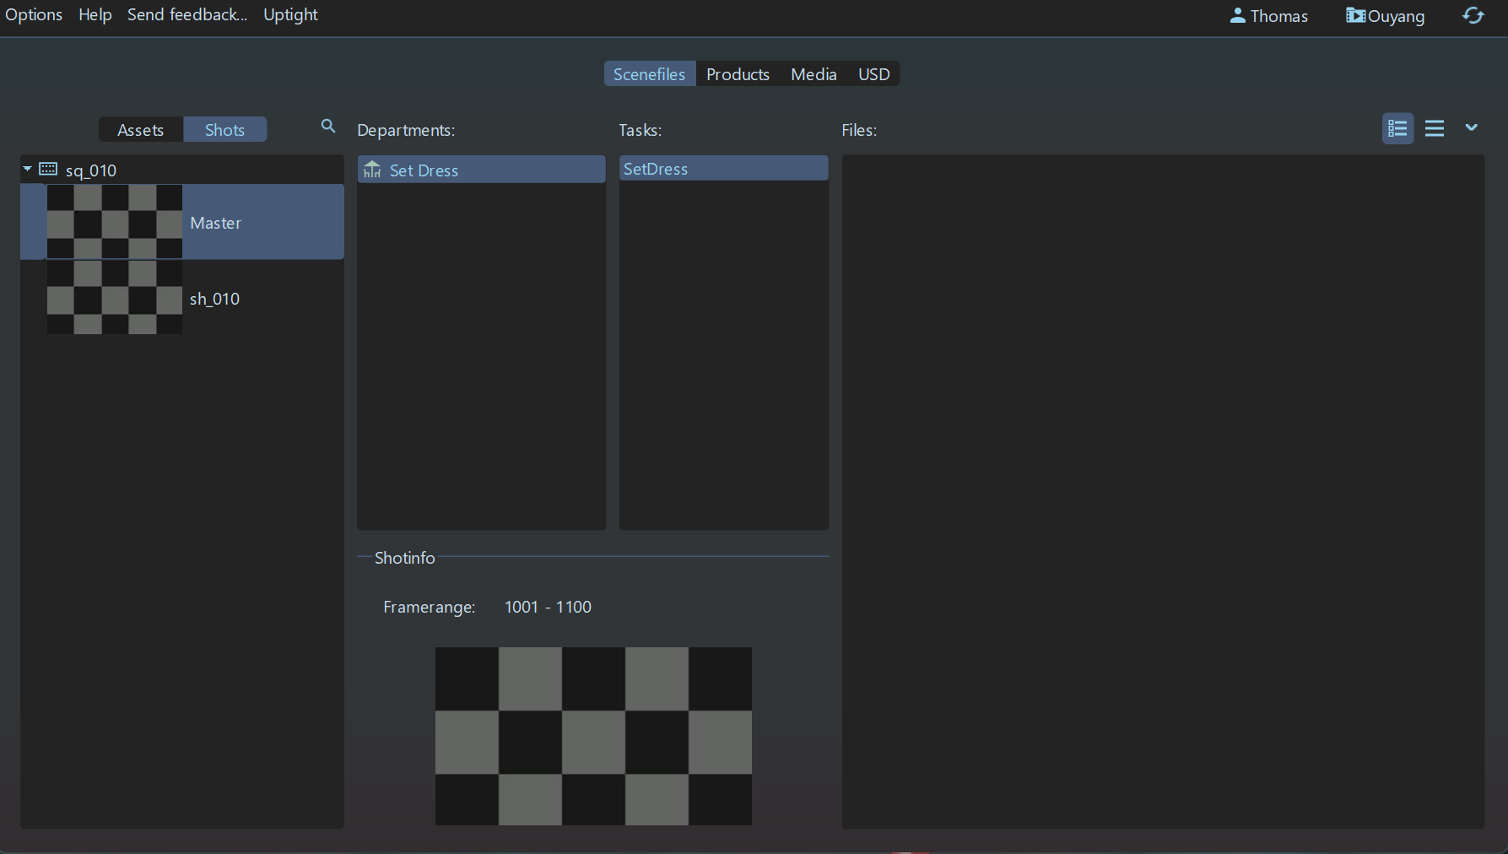Click the Thomas user icon

(x=1237, y=16)
